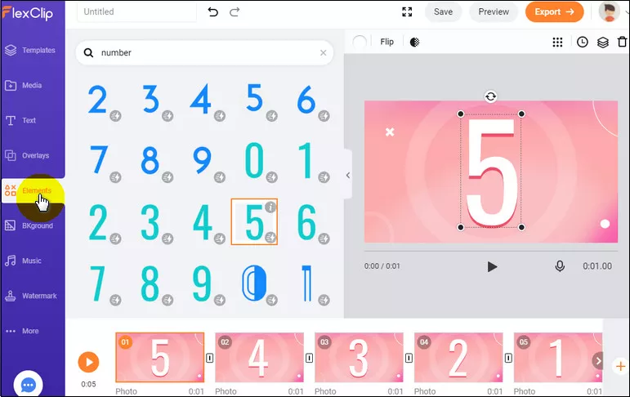
Task: Select the highlighted teal number 5 element
Action: pos(254,222)
